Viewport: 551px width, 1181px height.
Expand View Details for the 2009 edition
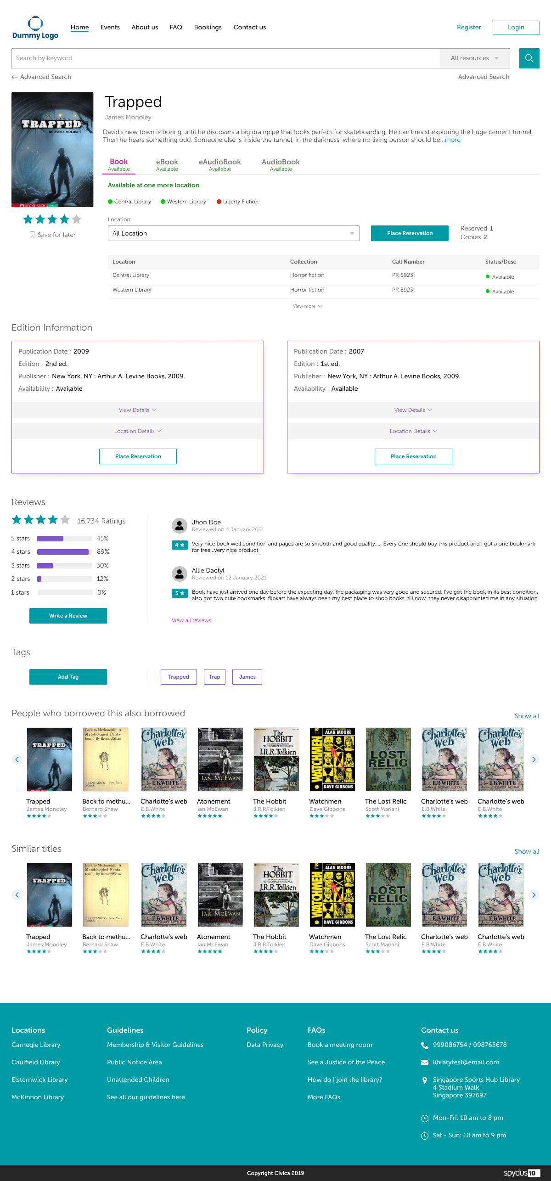(138, 410)
